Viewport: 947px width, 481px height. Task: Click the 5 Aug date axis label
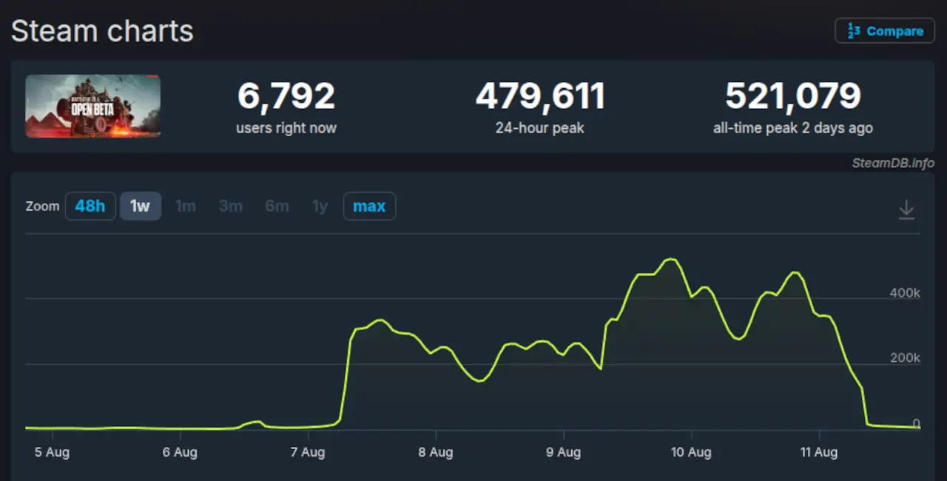pyautogui.click(x=52, y=452)
